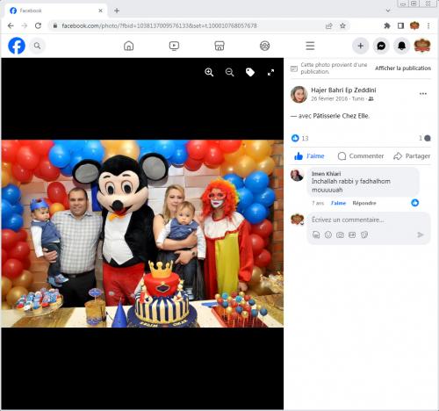
Task: Like Imen Khlari's comment via J'aime
Action: coord(338,203)
